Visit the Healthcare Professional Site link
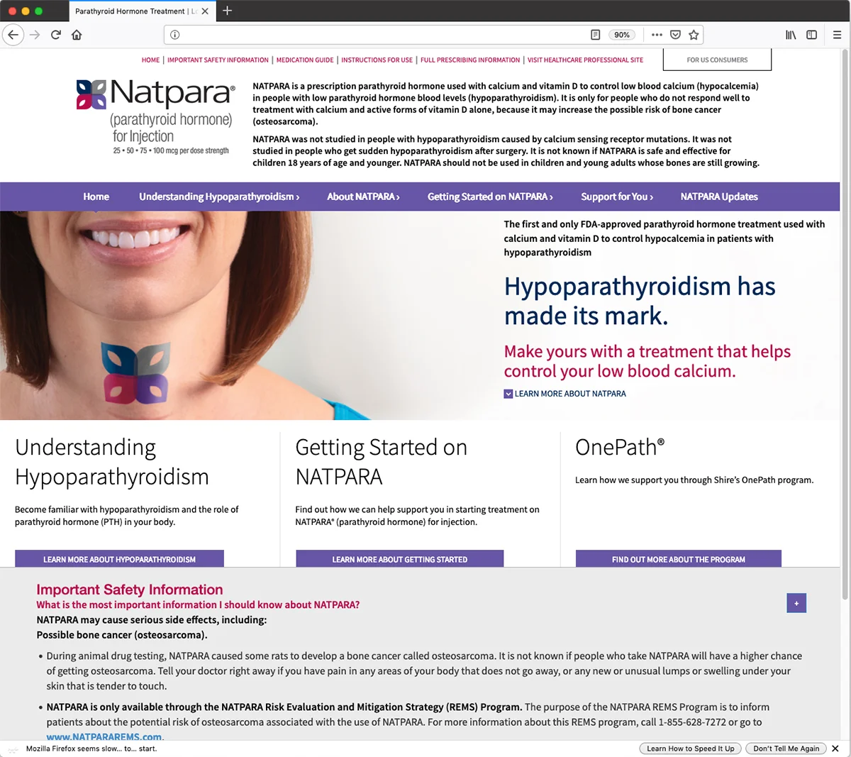The height and width of the screenshot is (757, 851). [x=585, y=60]
